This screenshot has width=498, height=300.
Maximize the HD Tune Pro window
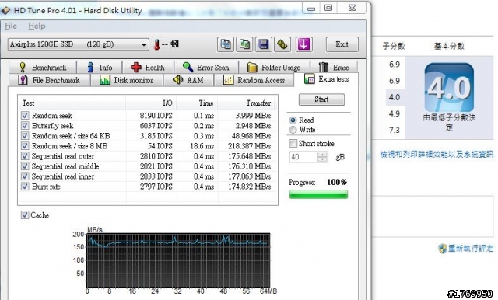pos(328,8)
